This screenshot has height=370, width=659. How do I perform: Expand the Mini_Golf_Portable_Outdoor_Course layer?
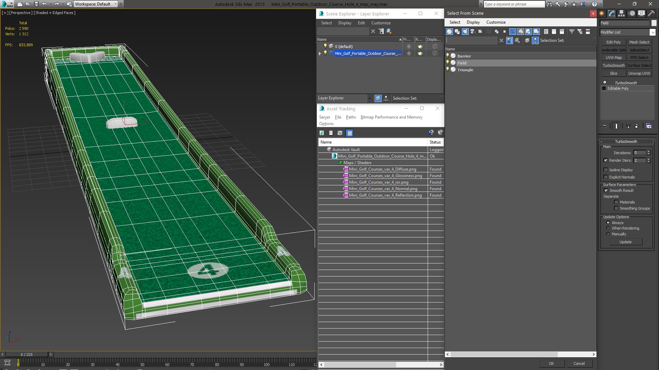pos(320,53)
